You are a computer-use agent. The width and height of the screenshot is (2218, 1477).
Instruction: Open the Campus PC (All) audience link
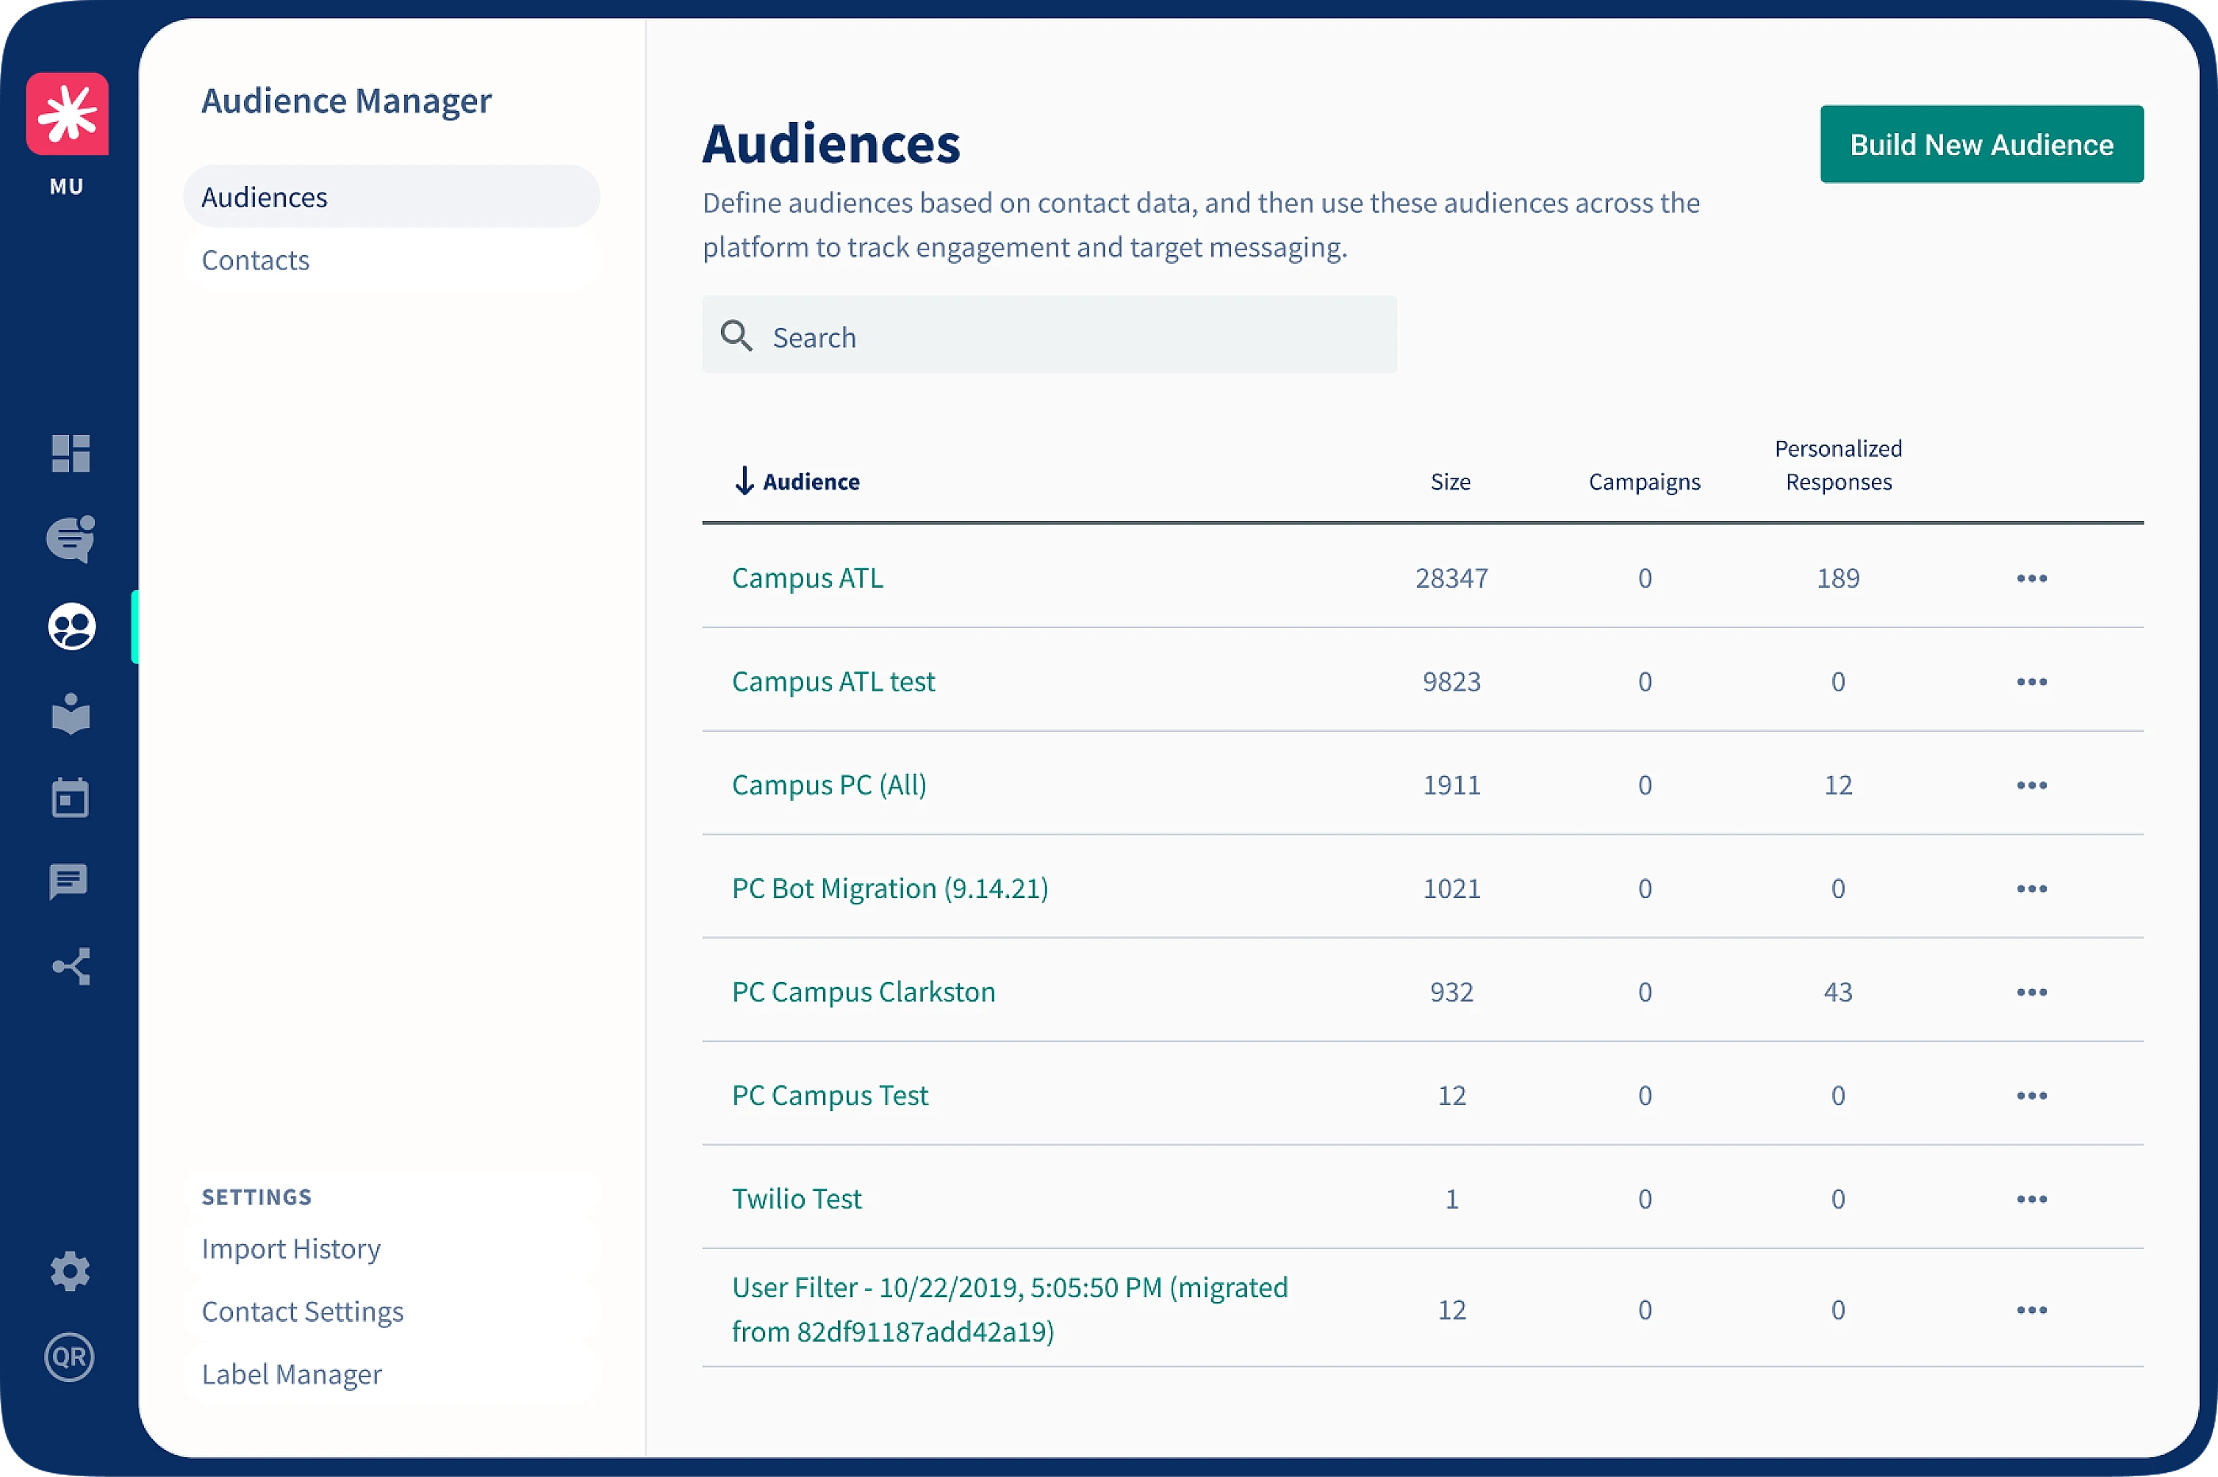(x=829, y=785)
